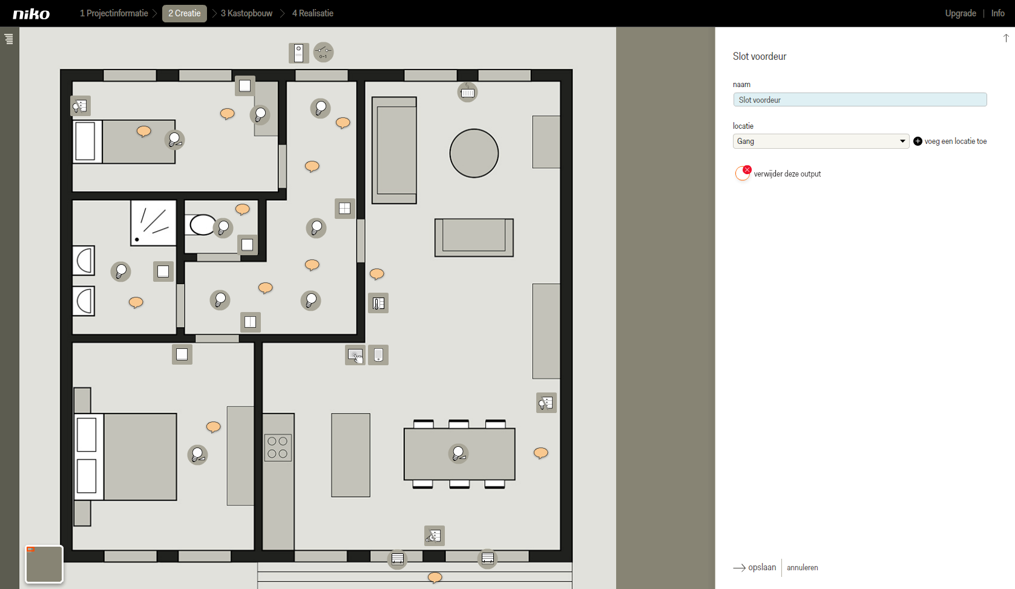This screenshot has width=1015, height=589.
Task: Select the push button inside the toilet room
Action: point(248,245)
